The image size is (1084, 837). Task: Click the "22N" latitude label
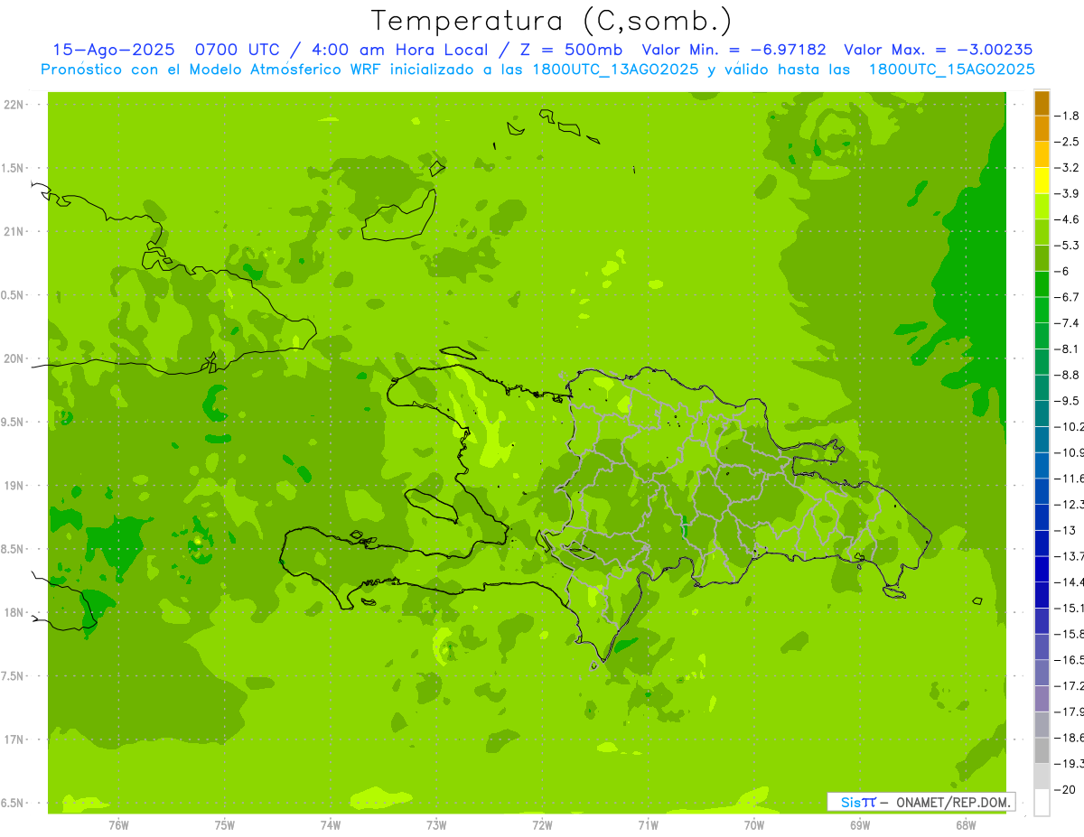pyautogui.click(x=14, y=105)
